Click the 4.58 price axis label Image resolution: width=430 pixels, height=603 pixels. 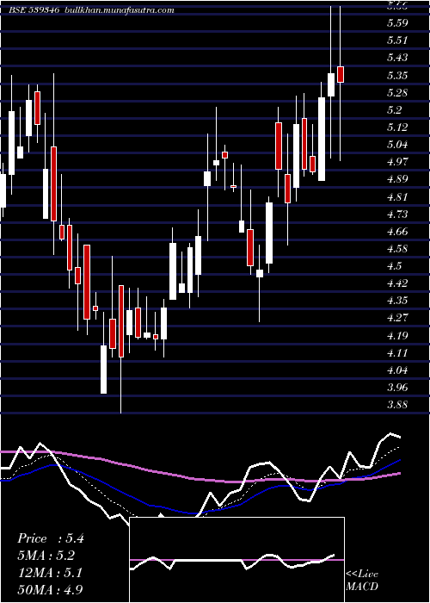(397, 249)
